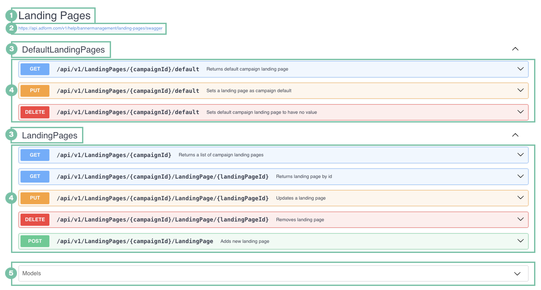Click the DefaultLandingPages section heading
The height and width of the screenshot is (290, 541).
[x=63, y=50]
